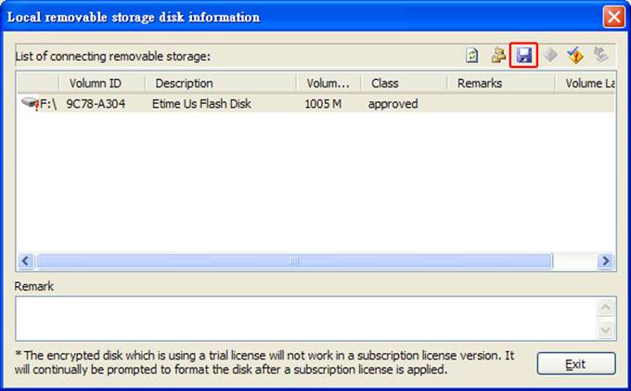This screenshot has width=631, height=391.
Task: Click the Class column header
Action: 404,83
